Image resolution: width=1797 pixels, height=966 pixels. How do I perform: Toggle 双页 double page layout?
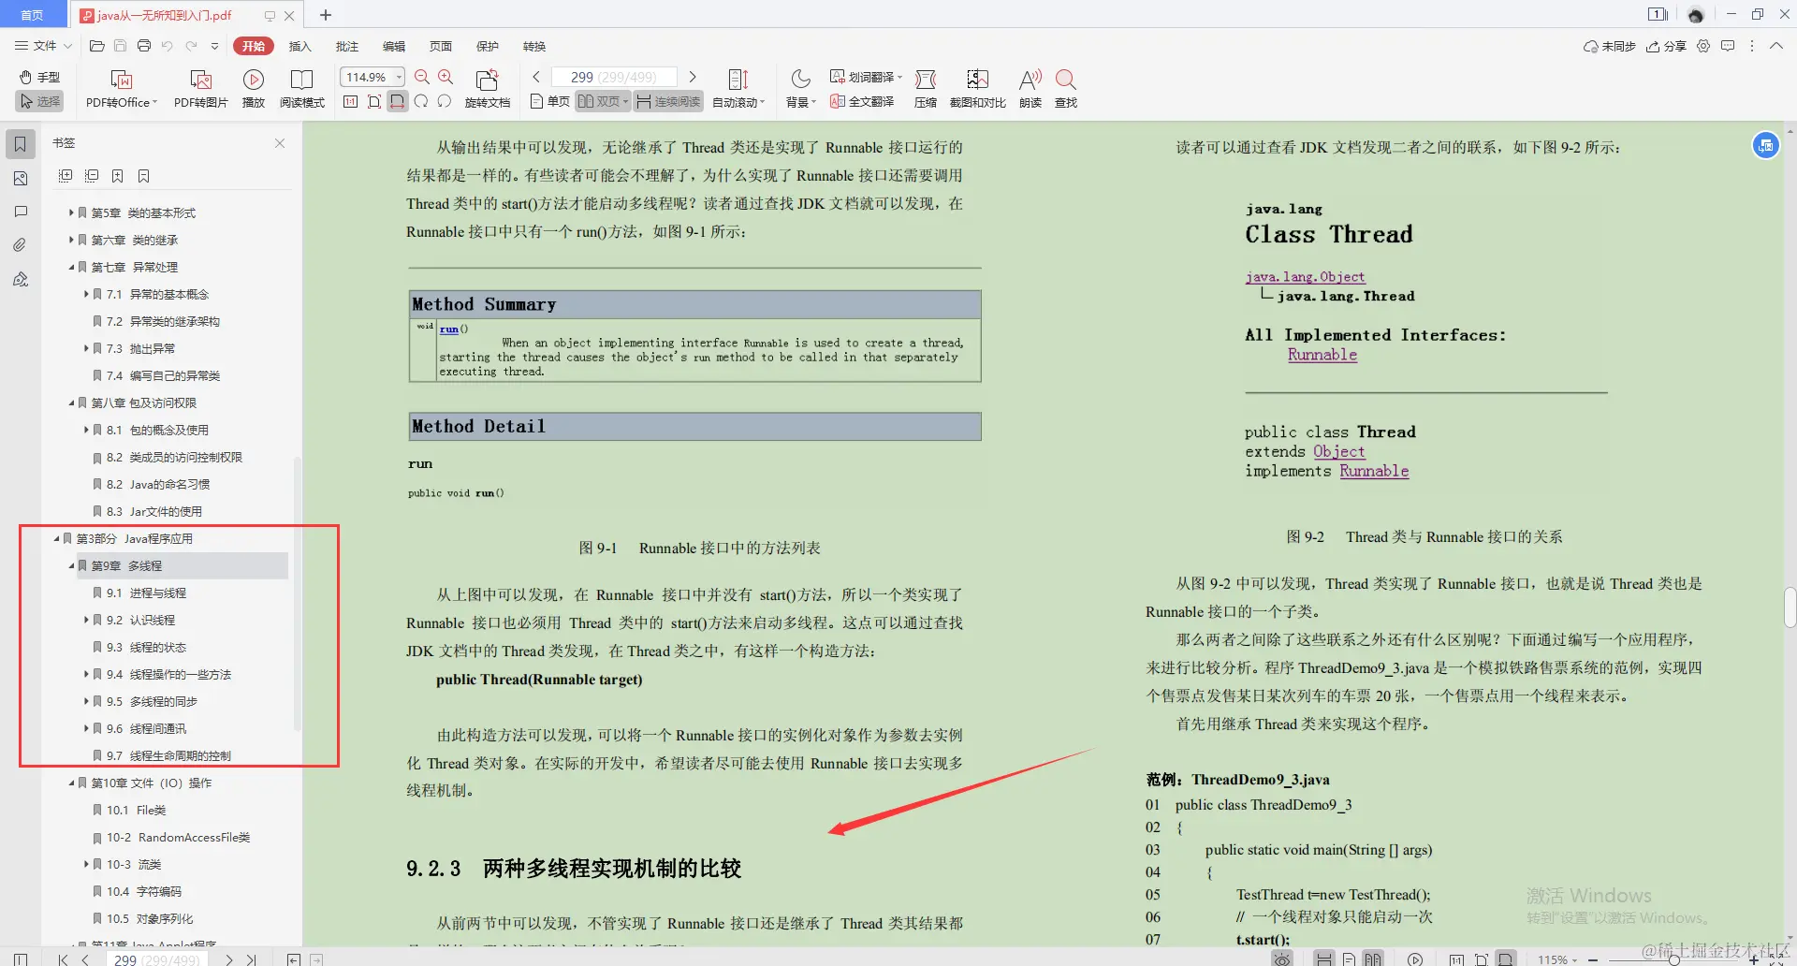(603, 101)
